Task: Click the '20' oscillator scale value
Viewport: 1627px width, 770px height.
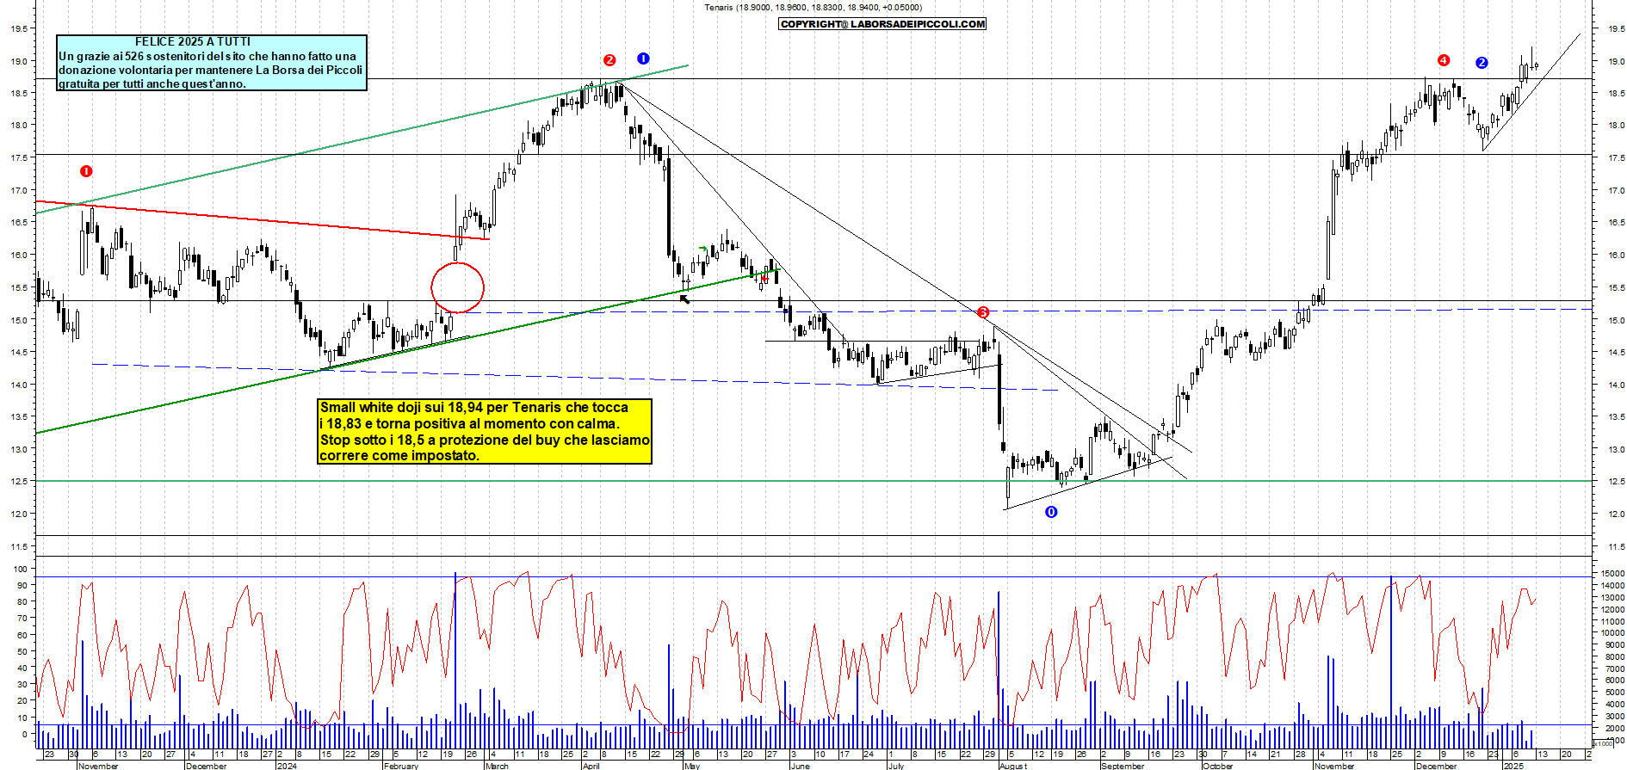Action: coord(23,700)
